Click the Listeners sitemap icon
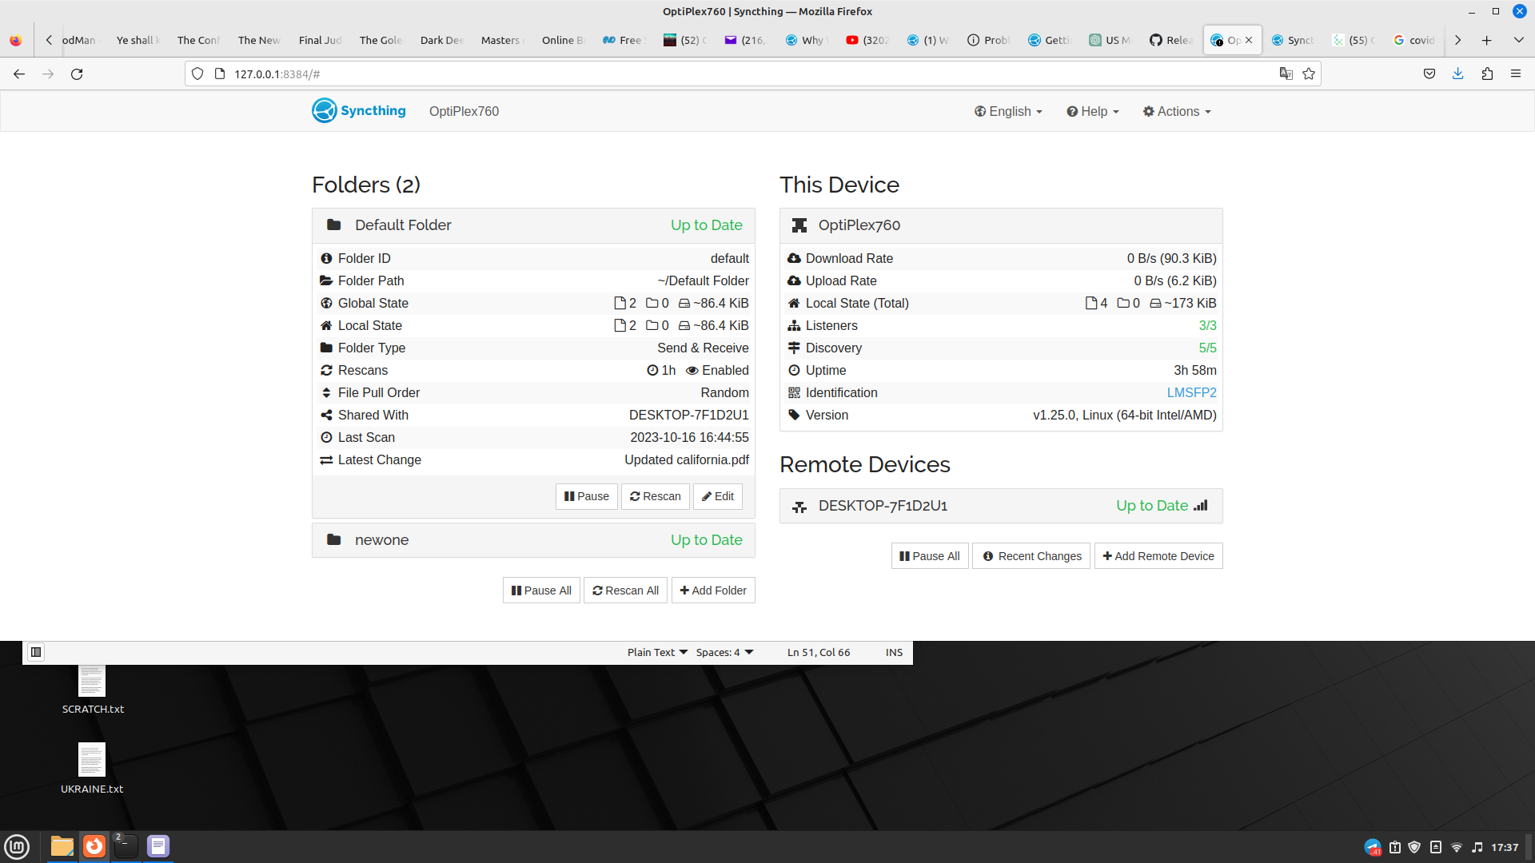 [x=794, y=325]
